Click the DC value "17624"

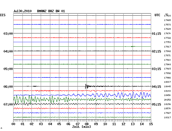click(168, 29)
